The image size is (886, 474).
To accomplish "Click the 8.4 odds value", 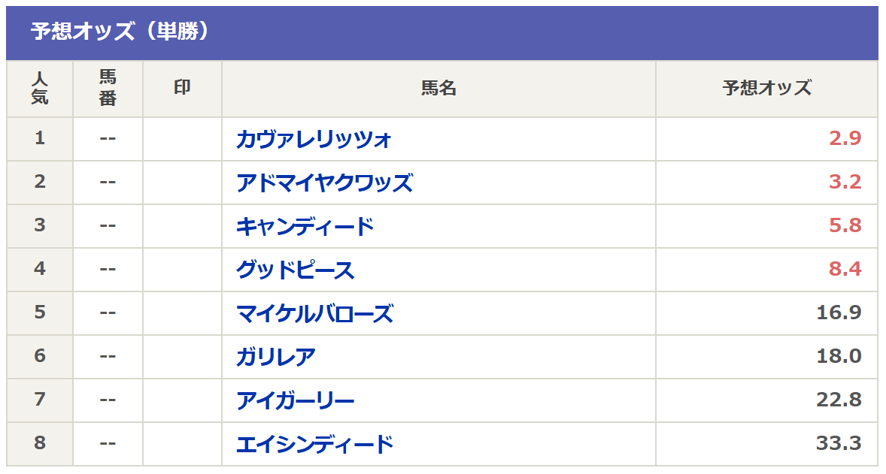I will pos(845,270).
